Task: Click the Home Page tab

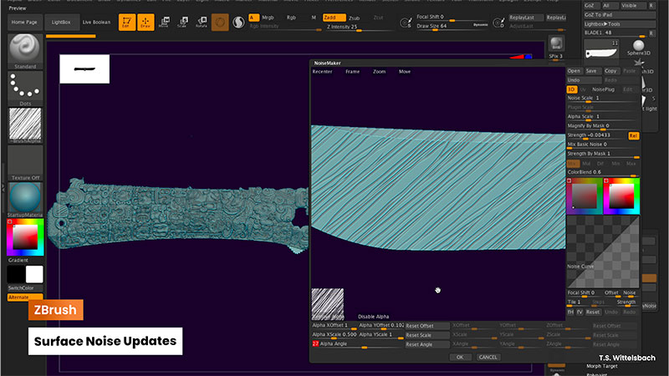Action: click(x=24, y=21)
